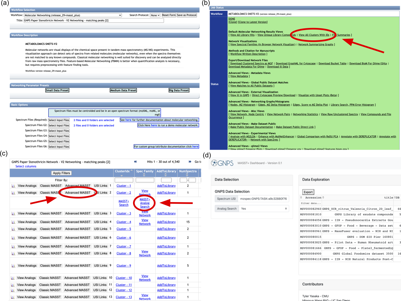Open View All Library Hits link
Screen dimensions: 401x301
pyautogui.click(x=242, y=35)
